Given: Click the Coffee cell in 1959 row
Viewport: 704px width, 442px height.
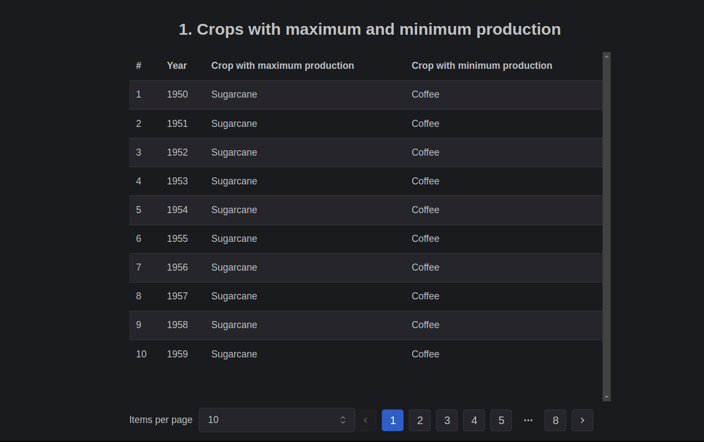Looking at the screenshot, I should (425, 354).
